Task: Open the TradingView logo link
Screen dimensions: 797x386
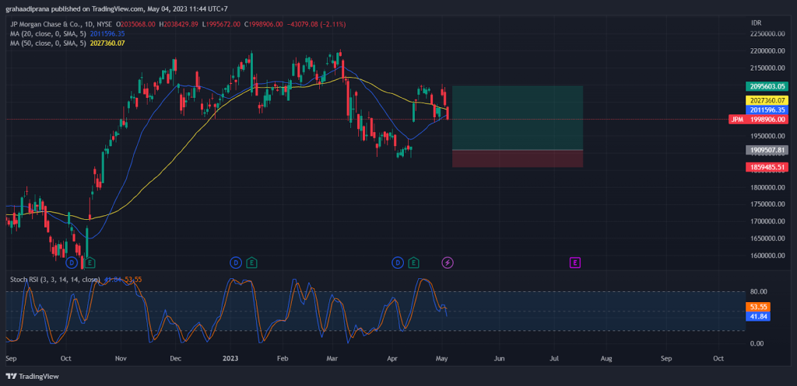Action: (32, 377)
